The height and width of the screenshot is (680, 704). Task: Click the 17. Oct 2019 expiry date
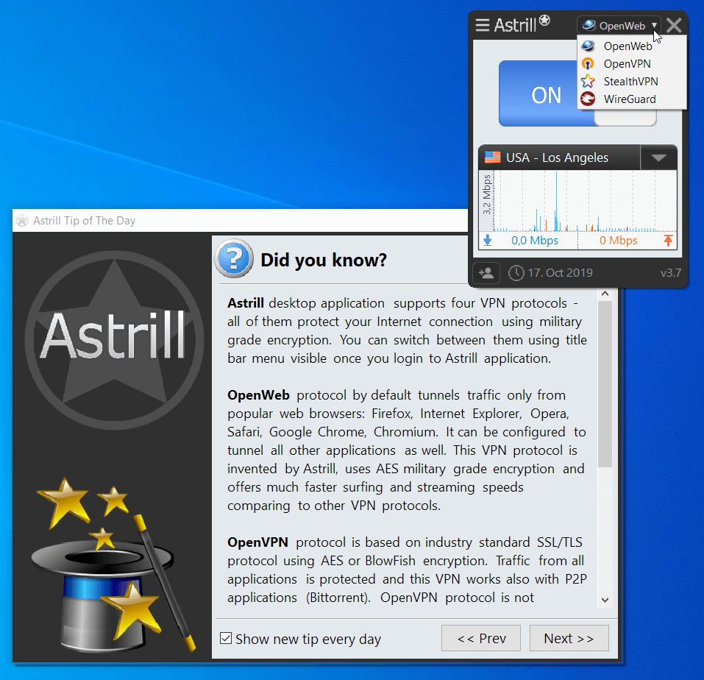point(560,272)
